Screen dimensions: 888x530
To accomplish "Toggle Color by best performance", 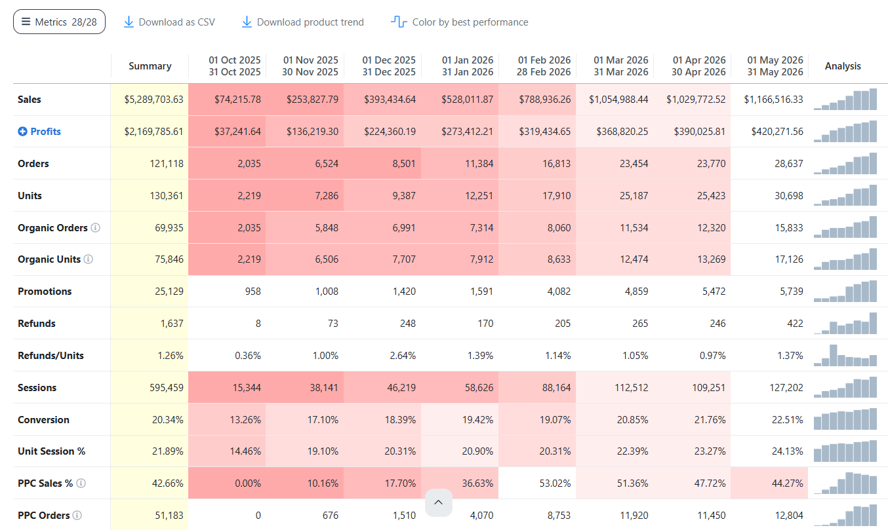I will 459,22.
